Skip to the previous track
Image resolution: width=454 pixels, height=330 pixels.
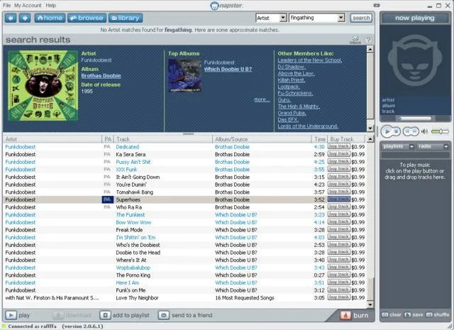[407, 131]
